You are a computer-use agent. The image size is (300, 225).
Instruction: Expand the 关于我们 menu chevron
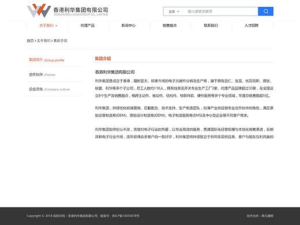coord(56,25)
